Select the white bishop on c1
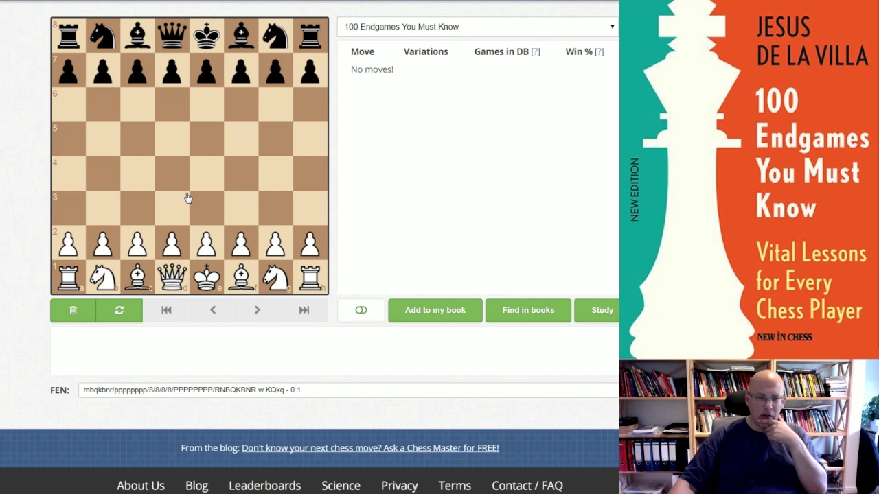This screenshot has height=494, width=879. [x=137, y=277]
